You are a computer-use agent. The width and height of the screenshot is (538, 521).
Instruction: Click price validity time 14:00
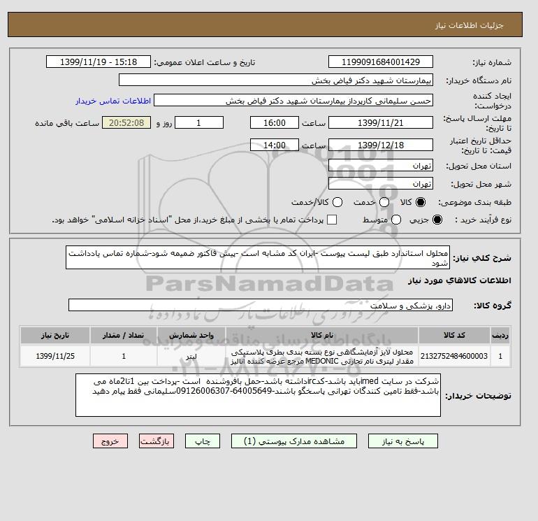tap(275, 145)
